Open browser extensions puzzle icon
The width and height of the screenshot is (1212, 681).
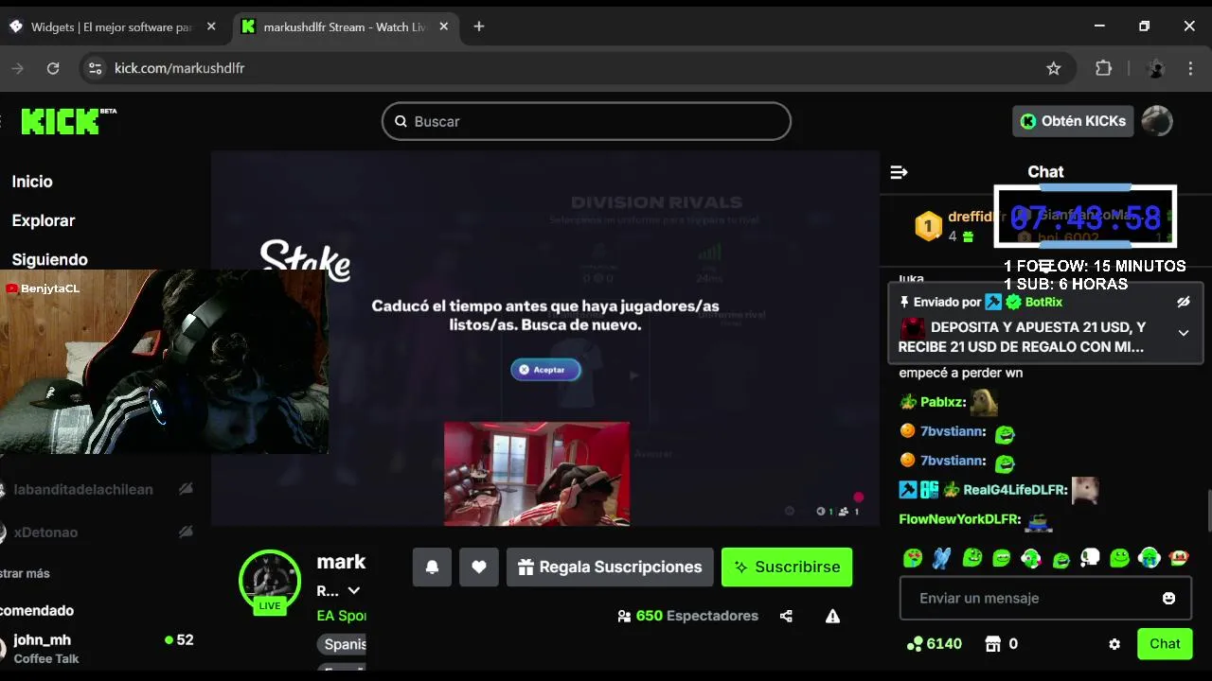[x=1103, y=68]
